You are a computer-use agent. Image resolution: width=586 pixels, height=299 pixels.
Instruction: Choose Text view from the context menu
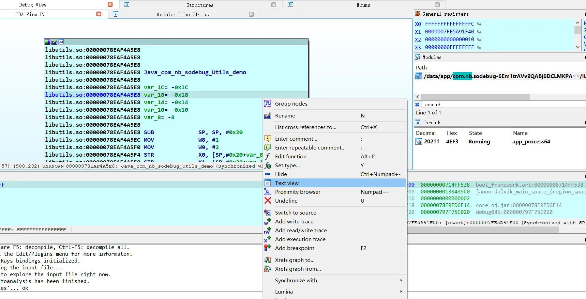335,183
